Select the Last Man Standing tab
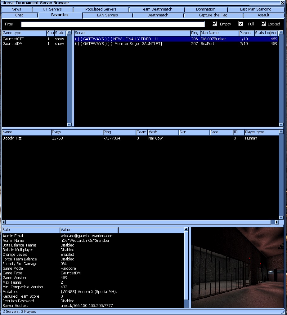This screenshot has width=287, height=315. (256, 9)
